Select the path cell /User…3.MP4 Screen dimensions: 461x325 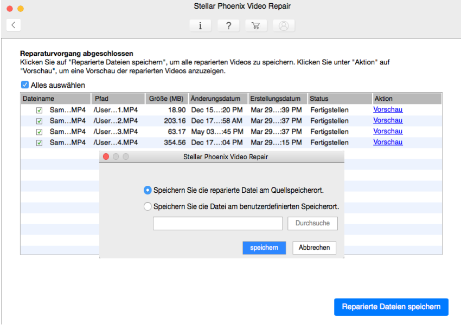[x=116, y=132]
